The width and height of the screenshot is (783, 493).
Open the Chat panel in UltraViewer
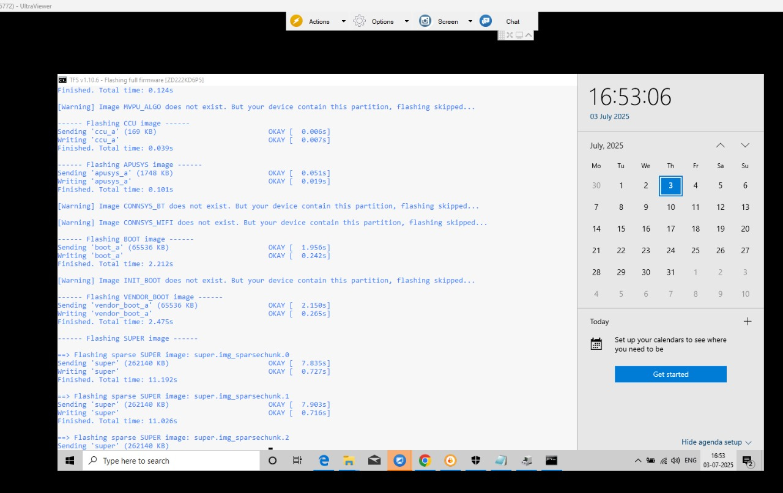[512, 21]
